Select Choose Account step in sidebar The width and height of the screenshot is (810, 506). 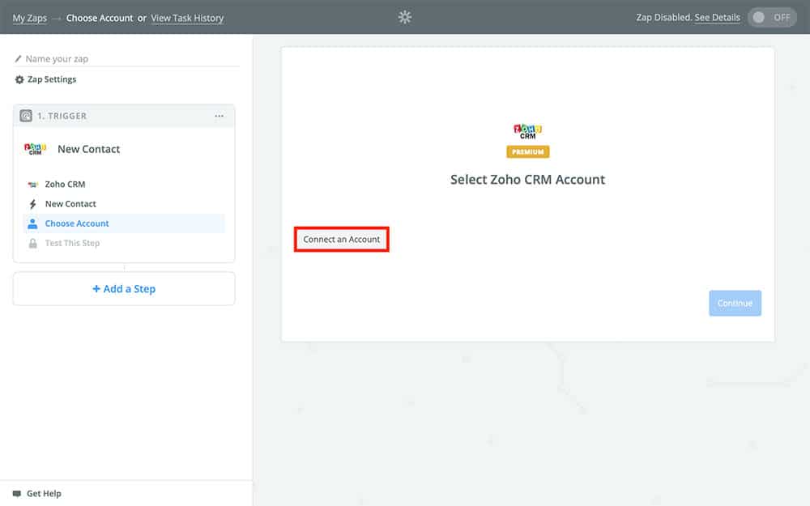pyautogui.click(x=77, y=223)
